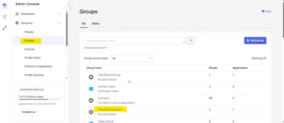This screenshot has height=123, width=284.
Task: Click the Help question mark icon
Action: pos(263,12)
